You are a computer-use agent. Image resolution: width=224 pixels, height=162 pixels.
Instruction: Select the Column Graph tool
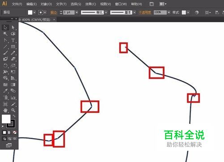point(13,97)
